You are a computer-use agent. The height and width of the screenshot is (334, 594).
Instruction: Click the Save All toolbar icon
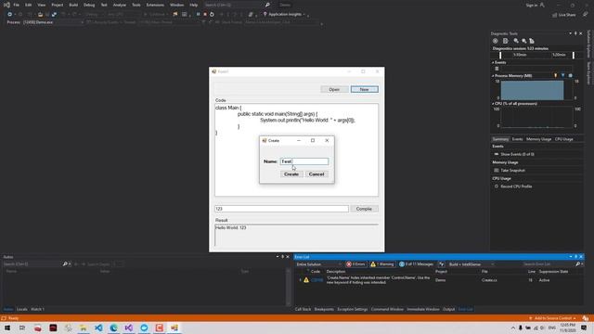pyautogui.click(x=54, y=15)
